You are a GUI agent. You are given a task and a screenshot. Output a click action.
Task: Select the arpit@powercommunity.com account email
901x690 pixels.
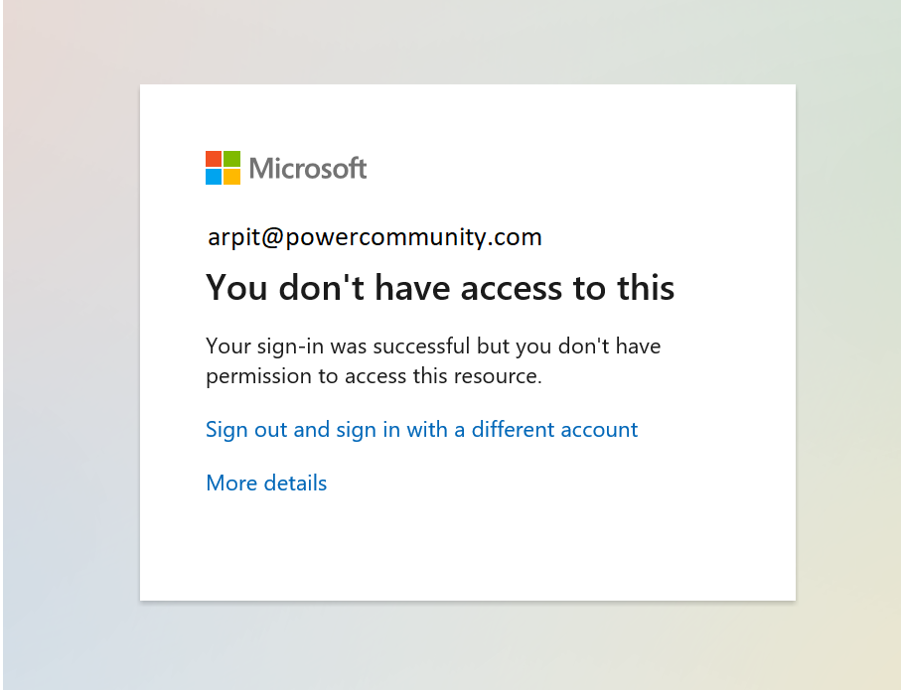pos(375,237)
